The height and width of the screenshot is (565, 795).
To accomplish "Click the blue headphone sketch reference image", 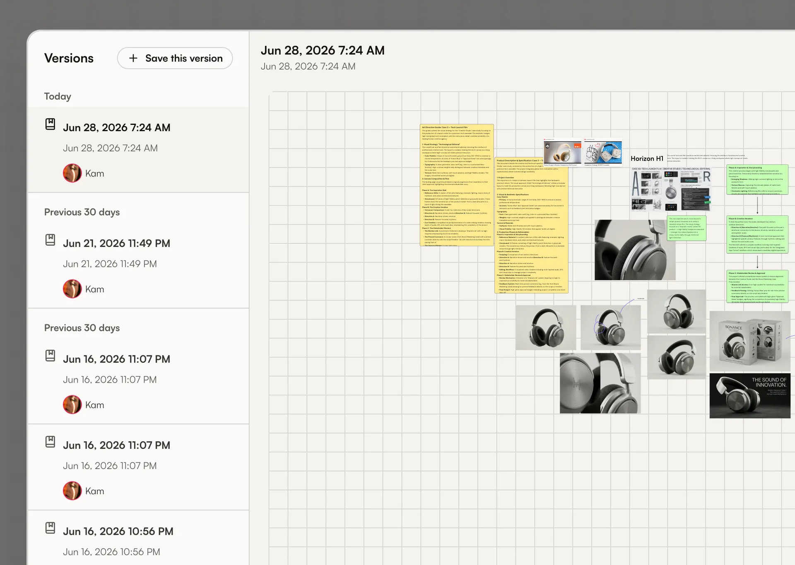I will (x=603, y=152).
